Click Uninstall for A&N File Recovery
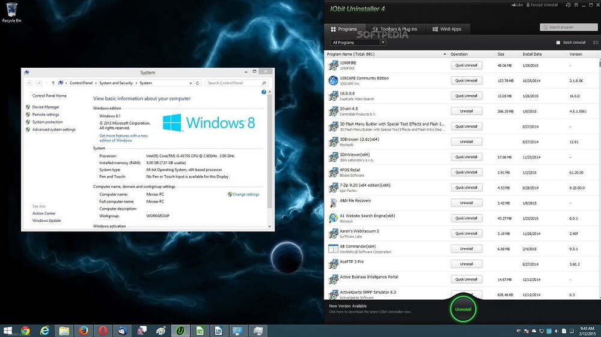The height and width of the screenshot is (337, 601). (466, 203)
